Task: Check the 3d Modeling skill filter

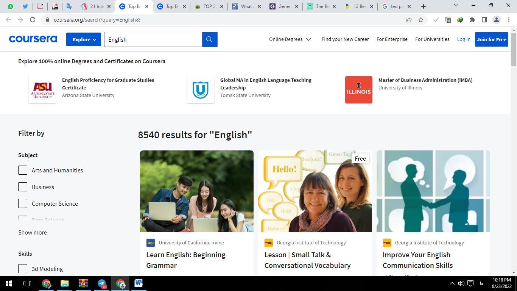Action: click(23, 269)
